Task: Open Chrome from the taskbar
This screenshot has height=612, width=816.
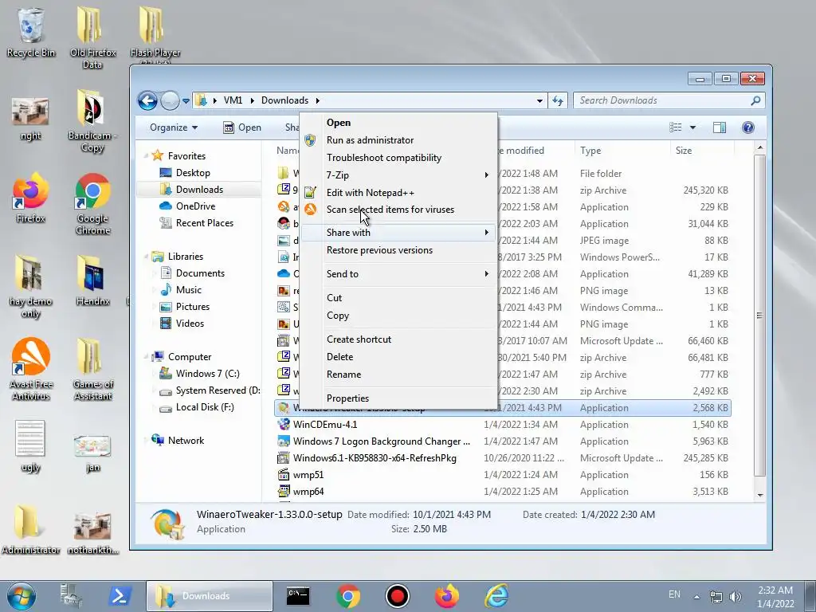Action: (x=348, y=596)
